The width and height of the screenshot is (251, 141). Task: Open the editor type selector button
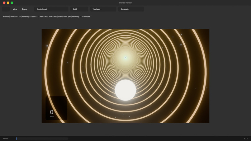coord(6,9)
